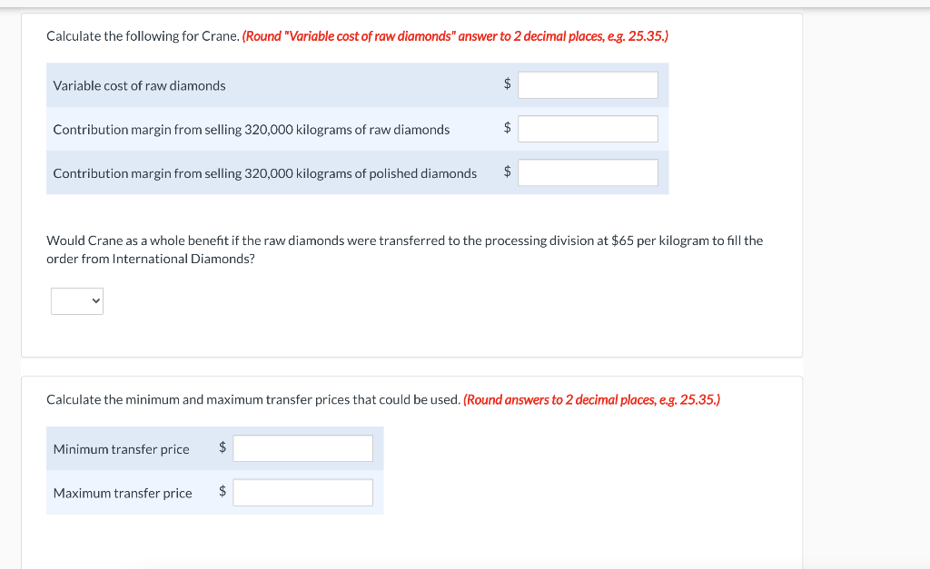The height and width of the screenshot is (569, 930).
Task: Click 'Contribution margin from selling 320,000 kilograms of raw diamonds' label
Action: [x=252, y=130]
